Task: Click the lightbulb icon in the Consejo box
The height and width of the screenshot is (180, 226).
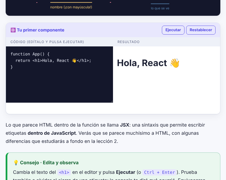Action: pyautogui.click(x=16, y=163)
